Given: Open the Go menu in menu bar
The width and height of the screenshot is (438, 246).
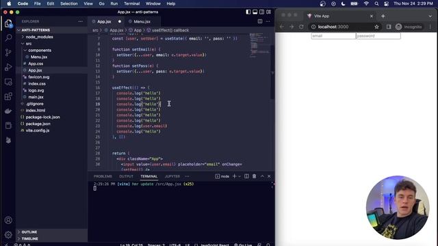Looking at the screenshot, I should [102, 3].
